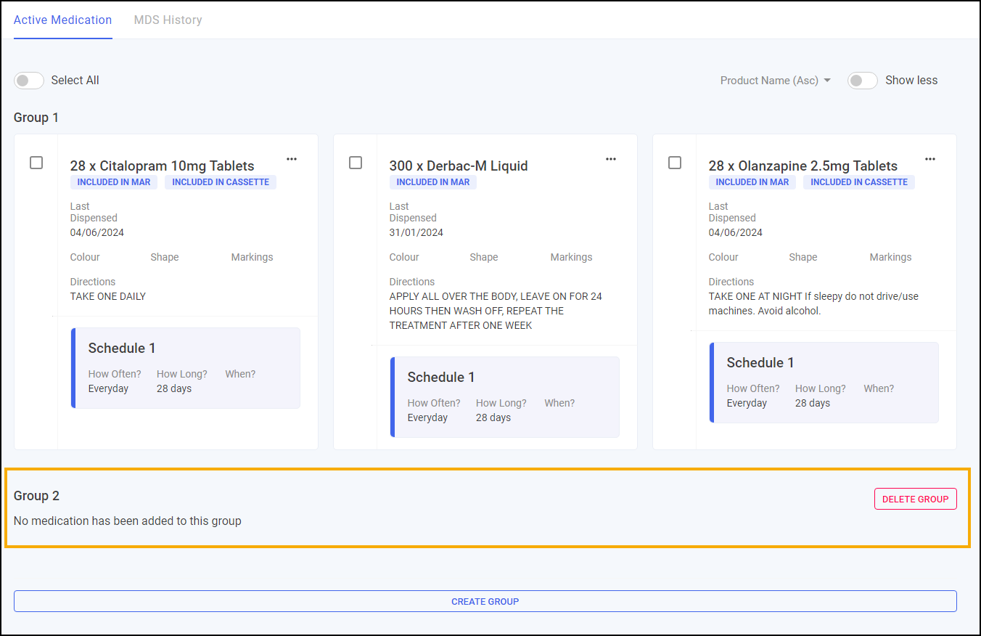Viewport: 981px width, 636px height.
Task: Open Schedule 1 card for Citalopram
Action: tap(186, 367)
